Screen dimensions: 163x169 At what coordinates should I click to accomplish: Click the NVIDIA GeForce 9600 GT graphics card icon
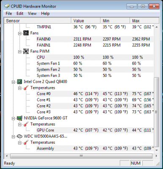point(19,118)
